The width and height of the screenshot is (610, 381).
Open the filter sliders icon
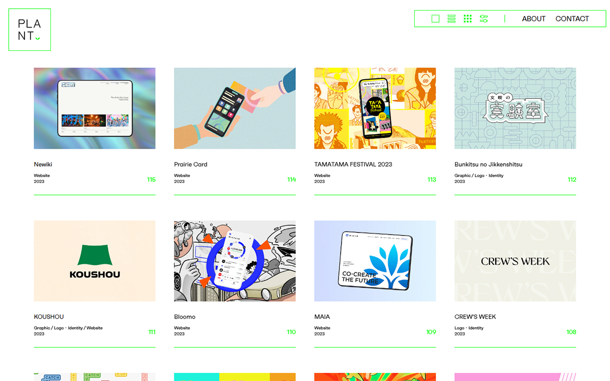coord(484,19)
